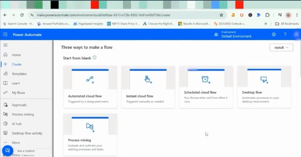The height and width of the screenshot is (157, 301).
Task: Click the Learn book icon
Action: pos(6,83)
